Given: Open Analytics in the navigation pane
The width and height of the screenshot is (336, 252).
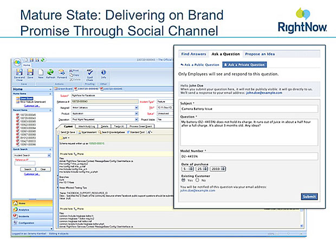Looking at the screenshot, I should click(32, 210).
